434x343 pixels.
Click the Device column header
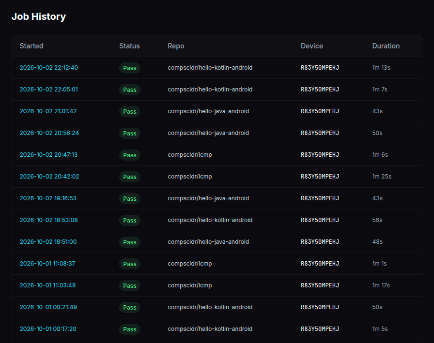[311, 46]
